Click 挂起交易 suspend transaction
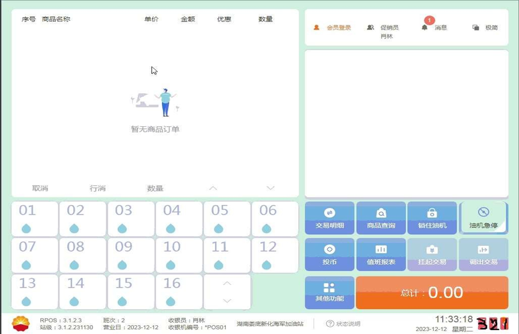 pos(432,255)
